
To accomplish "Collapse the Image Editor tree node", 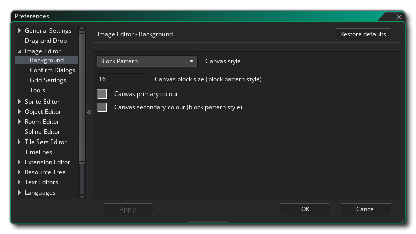I will pyautogui.click(x=20, y=51).
